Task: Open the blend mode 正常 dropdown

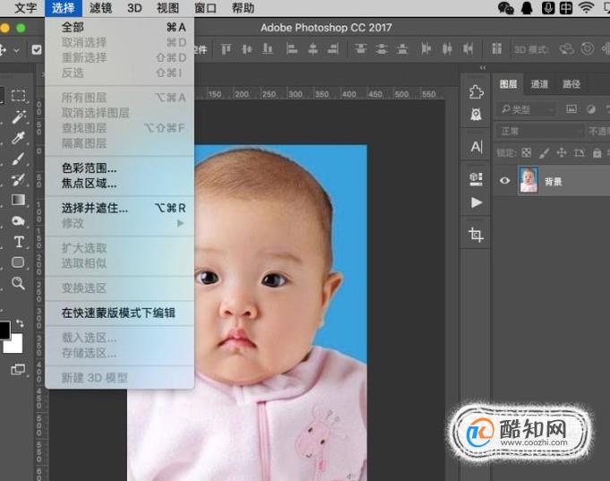Action: 540,131
